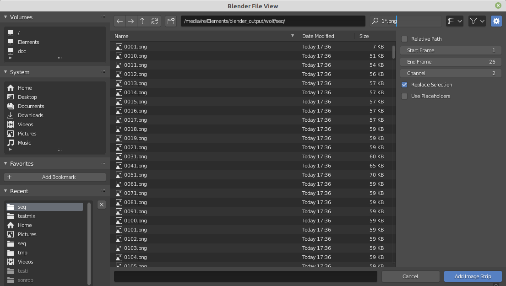The height and width of the screenshot is (286, 506).
Task: Uncheck Replace Selection
Action: coord(404,85)
